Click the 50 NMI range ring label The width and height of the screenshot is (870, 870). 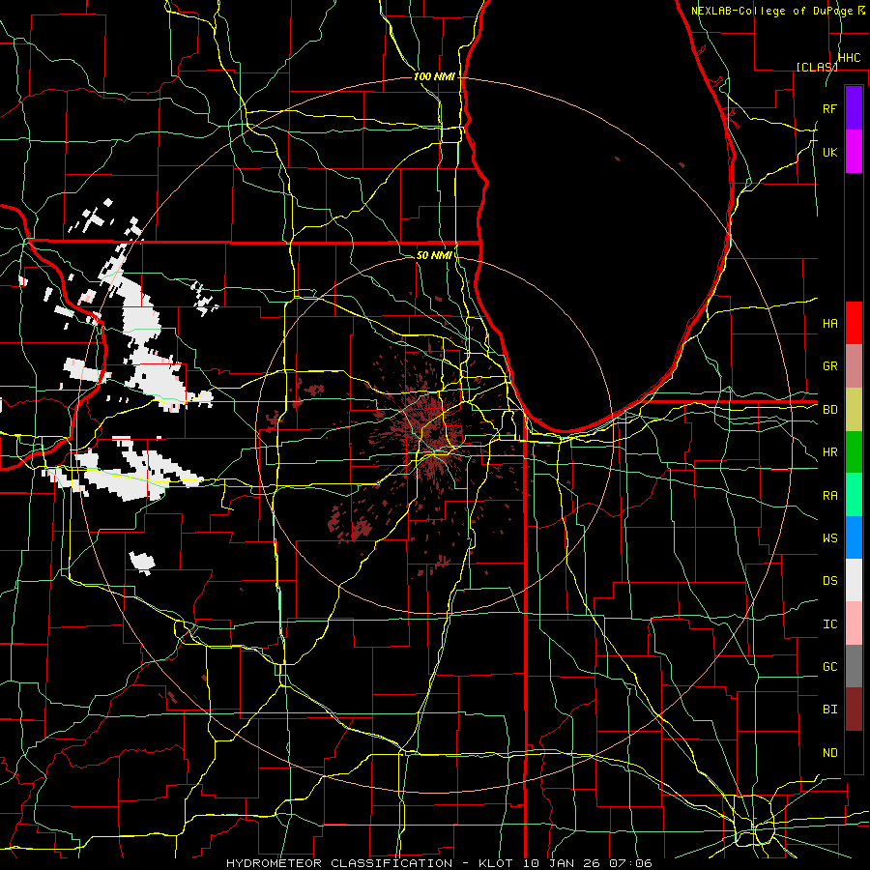point(434,255)
